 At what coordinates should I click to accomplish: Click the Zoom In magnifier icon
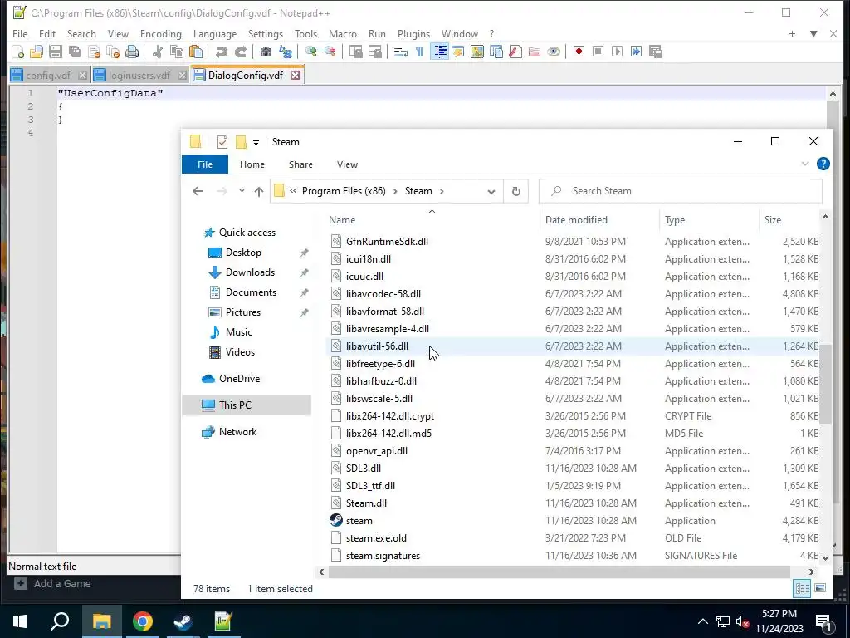pos(310,52)
